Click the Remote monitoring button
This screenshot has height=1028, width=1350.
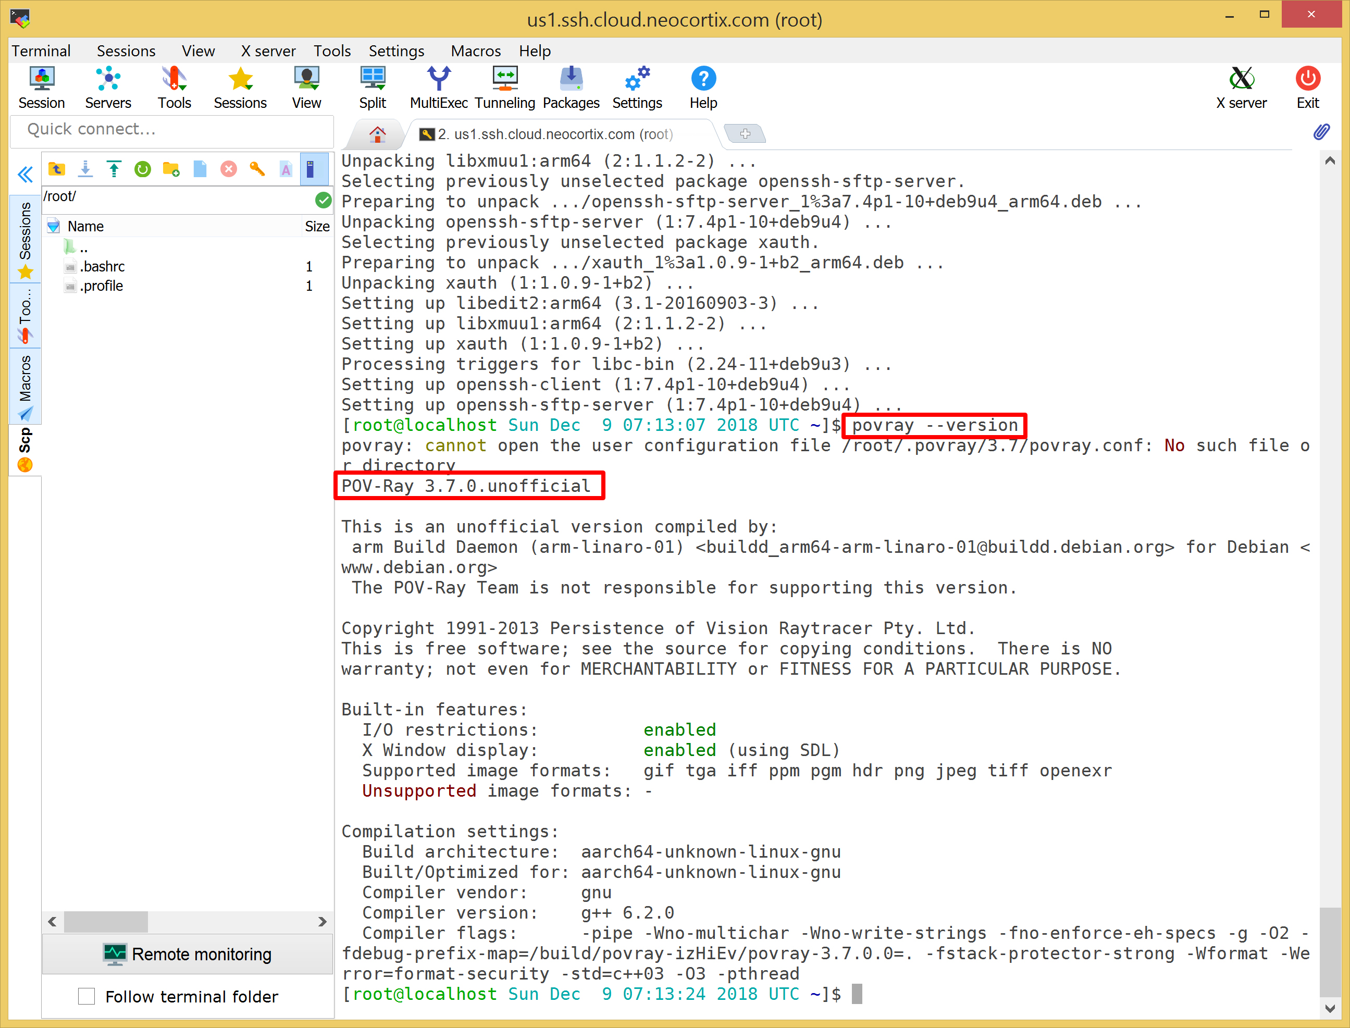coord(187,954)
